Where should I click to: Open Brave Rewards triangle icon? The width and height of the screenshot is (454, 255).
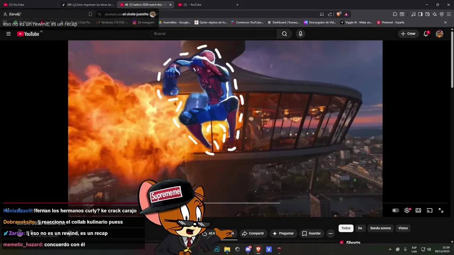346,14
